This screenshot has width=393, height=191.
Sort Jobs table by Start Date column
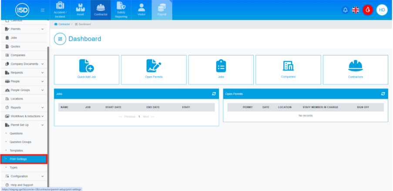point(112,107)
